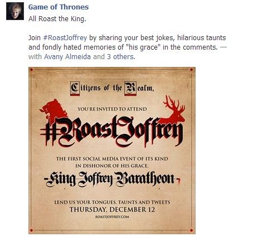Click the 'You're invited to attend' line
This screenshot has width=263, height=237.
pyautogui.click(x=112, y=109)
